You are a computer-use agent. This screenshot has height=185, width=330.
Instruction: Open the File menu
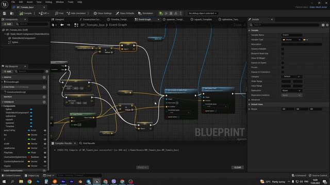(x=13, y=2)
